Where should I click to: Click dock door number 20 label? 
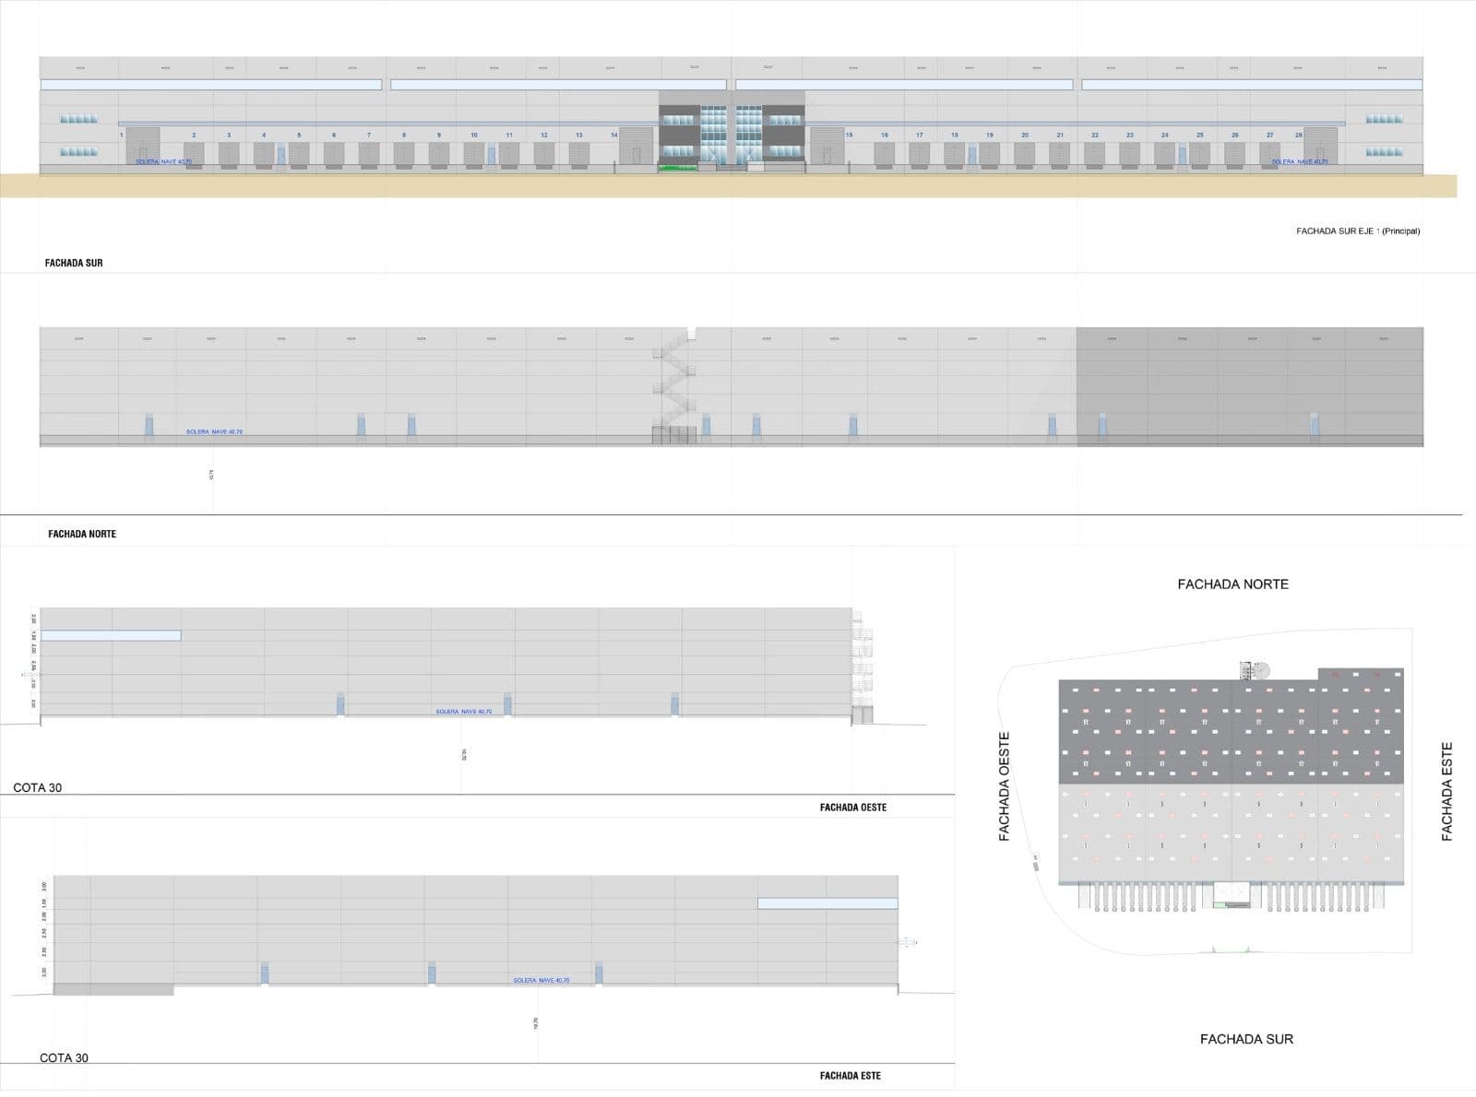1025,136
